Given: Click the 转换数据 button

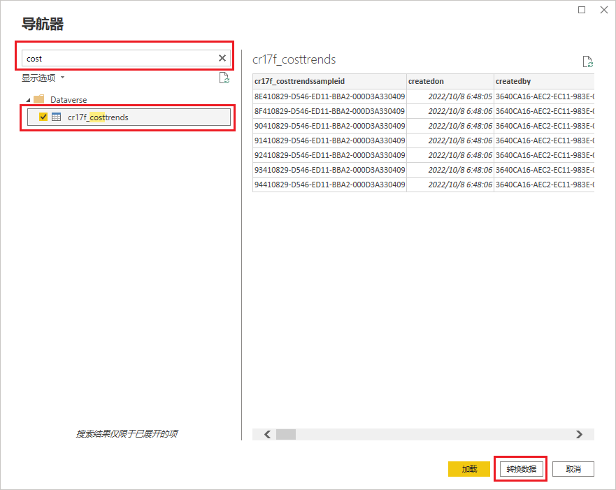Looking at the screenshot, I should 521,469.
